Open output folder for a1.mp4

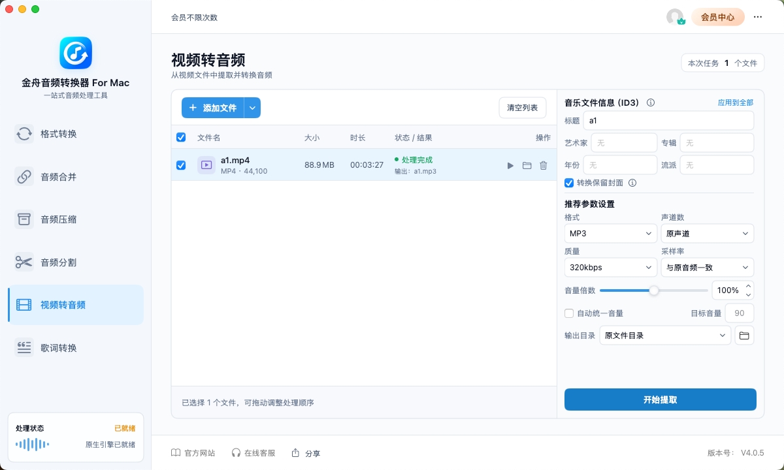tap(527, 165)
